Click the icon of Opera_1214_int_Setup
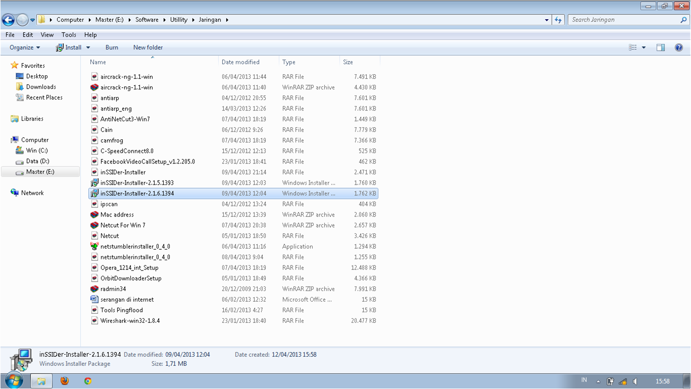The height and width of the screenshot is (389, 691). (94, 267)
